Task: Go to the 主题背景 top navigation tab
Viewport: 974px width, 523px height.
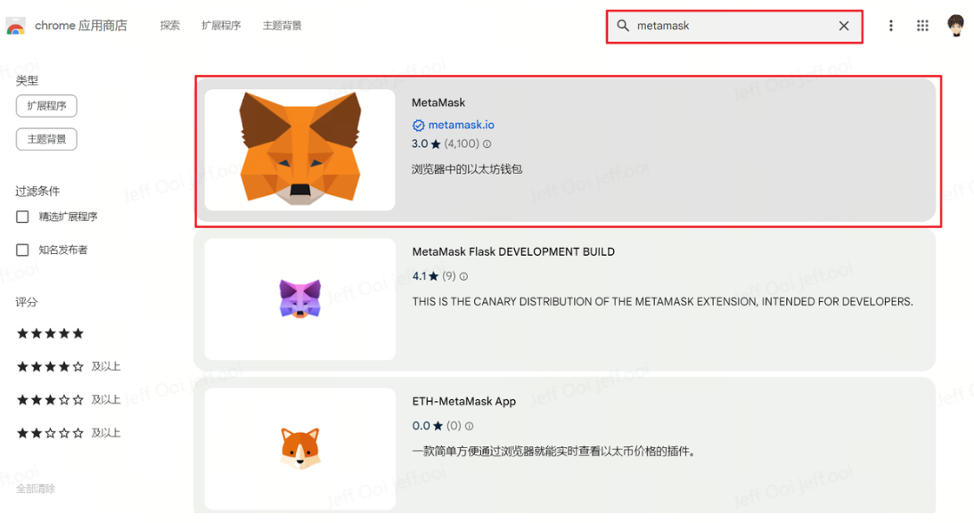Action: (x=282, y=26)
